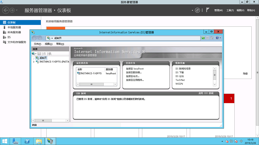Select INSTANCE-1X0P7G server in Connections tree
Screen dimensions: 259x145
[54, 62]
